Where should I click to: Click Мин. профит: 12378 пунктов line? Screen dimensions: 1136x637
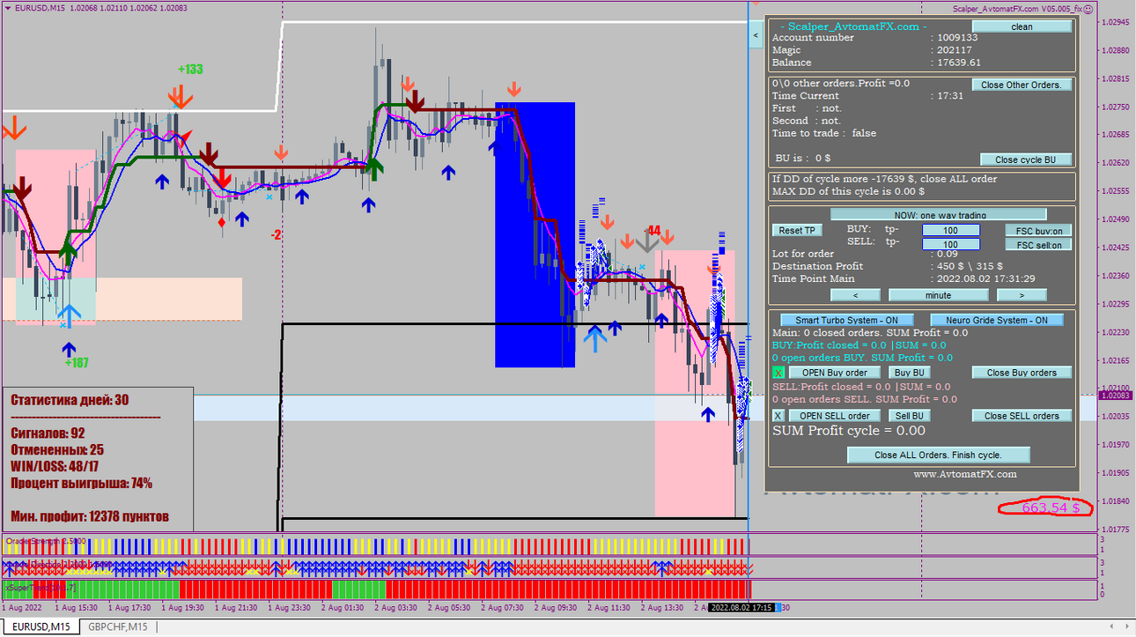(90, 516)
